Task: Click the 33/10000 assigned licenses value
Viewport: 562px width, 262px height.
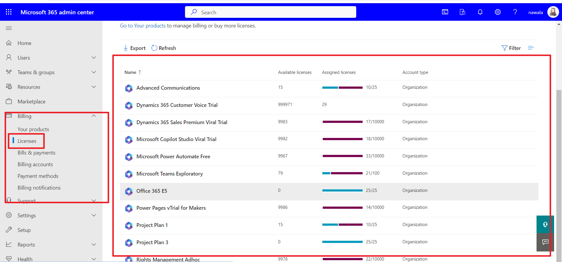Action: [375, 156]
